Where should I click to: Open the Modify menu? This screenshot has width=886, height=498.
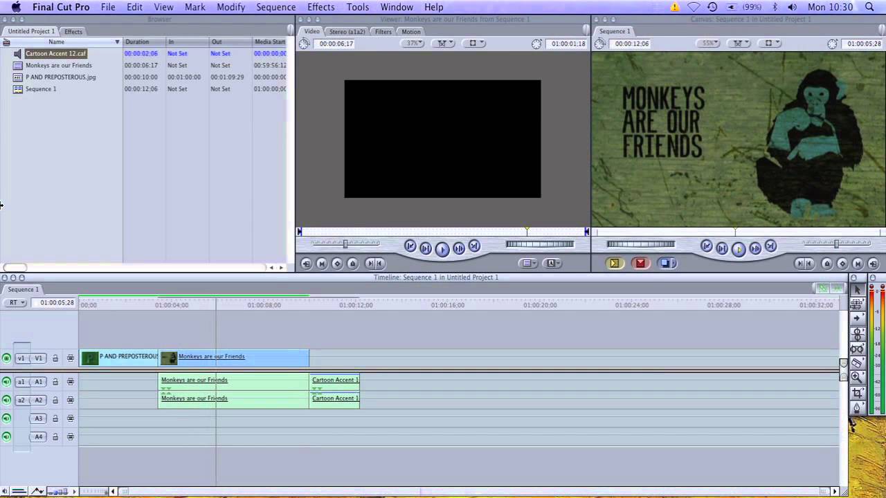click(230, 7)
